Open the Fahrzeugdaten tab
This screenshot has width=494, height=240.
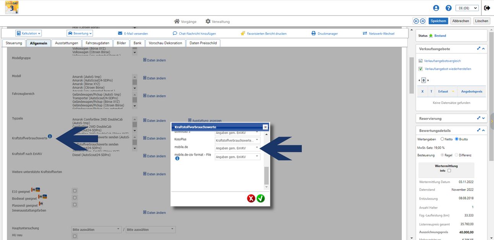[97, 43]
